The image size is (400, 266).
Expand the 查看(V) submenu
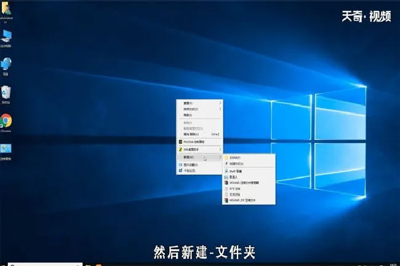pos(199,103)
